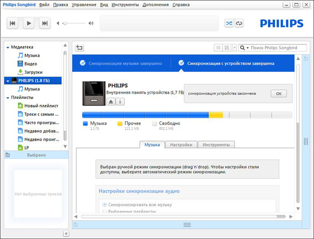This screenshot has width=314, height=239.
Task: Collapse the Плейлисты section
Action: 8,98
